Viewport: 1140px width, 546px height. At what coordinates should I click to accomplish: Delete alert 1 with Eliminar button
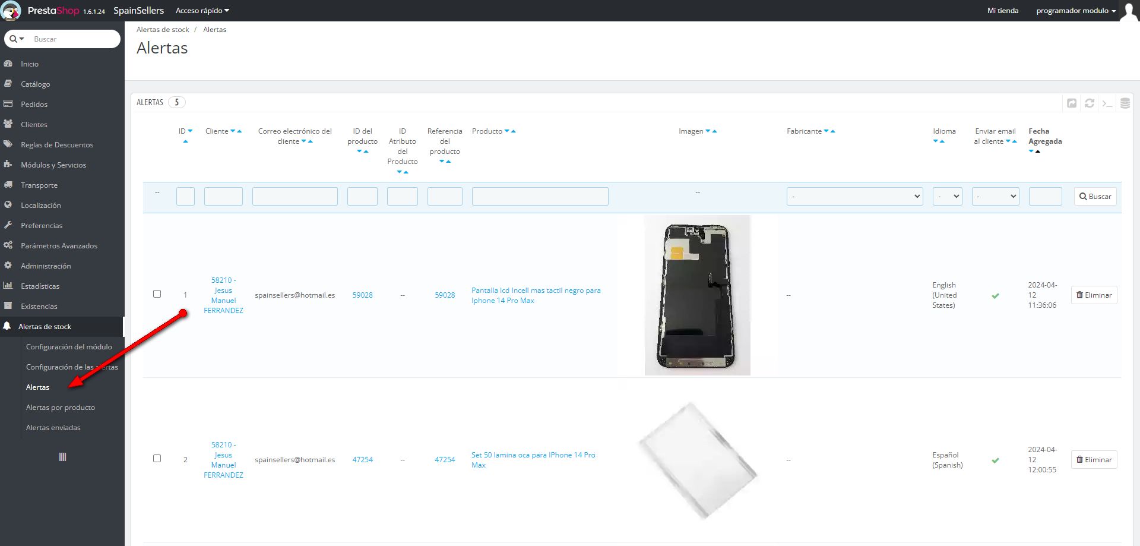click(1094, 295)
